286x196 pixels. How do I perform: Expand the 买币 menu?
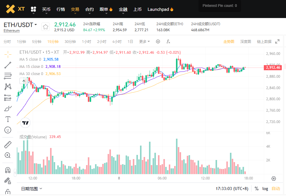[x=46, y=10]
